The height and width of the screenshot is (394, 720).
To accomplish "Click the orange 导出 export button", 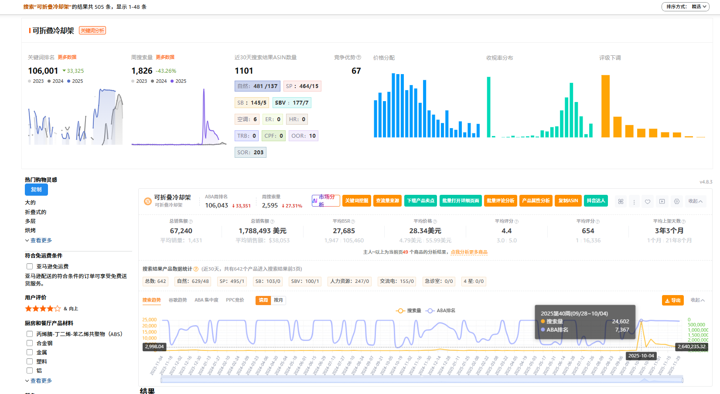I will [x=672, y=300].
